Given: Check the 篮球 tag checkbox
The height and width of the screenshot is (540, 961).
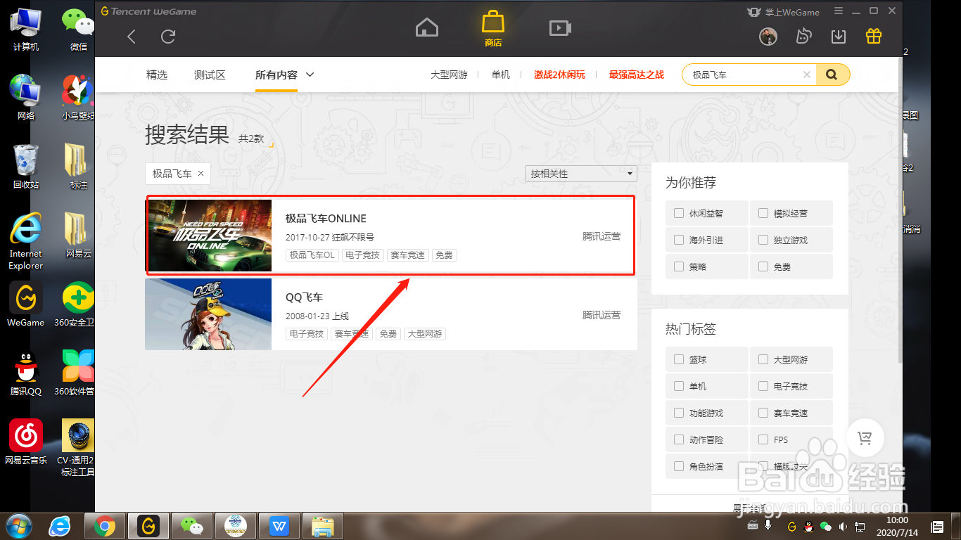Looking at the screenshot, I should 679,359.
